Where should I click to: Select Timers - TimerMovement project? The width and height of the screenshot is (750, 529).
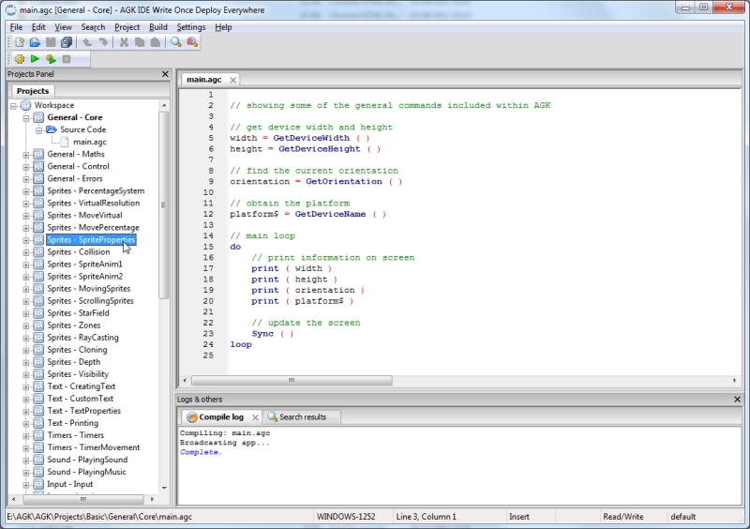[x=93, y=447]
